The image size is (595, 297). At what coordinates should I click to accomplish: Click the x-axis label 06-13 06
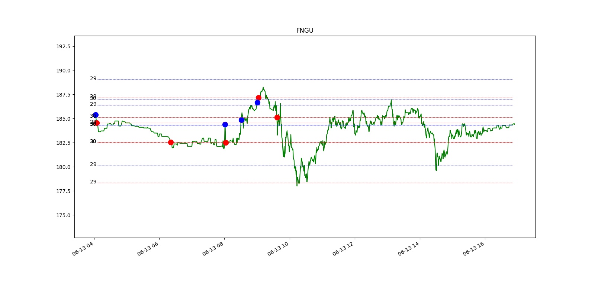(148, 248)
